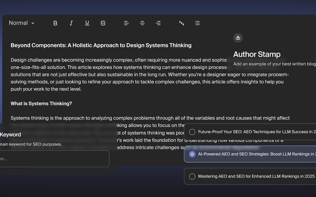Click the 'Beyond Components' article heading
Image resolution: width=316 pixels, height=197 pixels.
coord(101,45)
